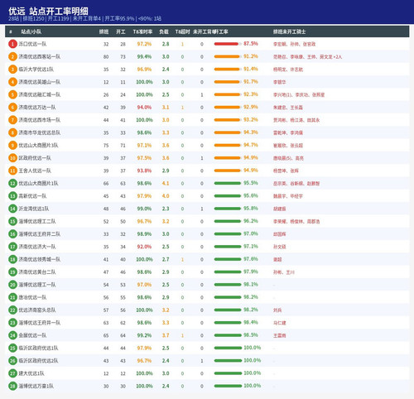
Task: Sort by the T8准时率 column header
Action: tap(142, 31)
